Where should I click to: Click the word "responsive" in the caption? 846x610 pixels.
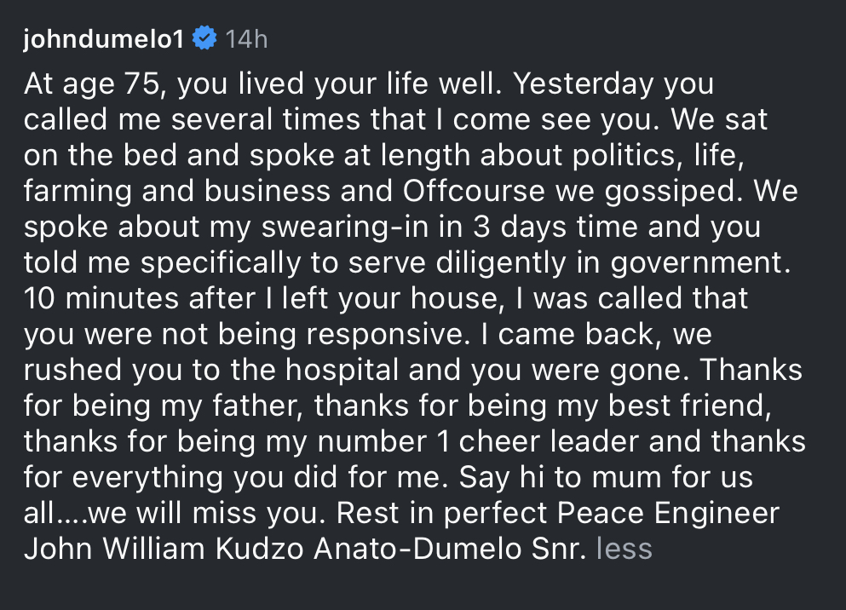pyautogui.click(x=385, y=336)
